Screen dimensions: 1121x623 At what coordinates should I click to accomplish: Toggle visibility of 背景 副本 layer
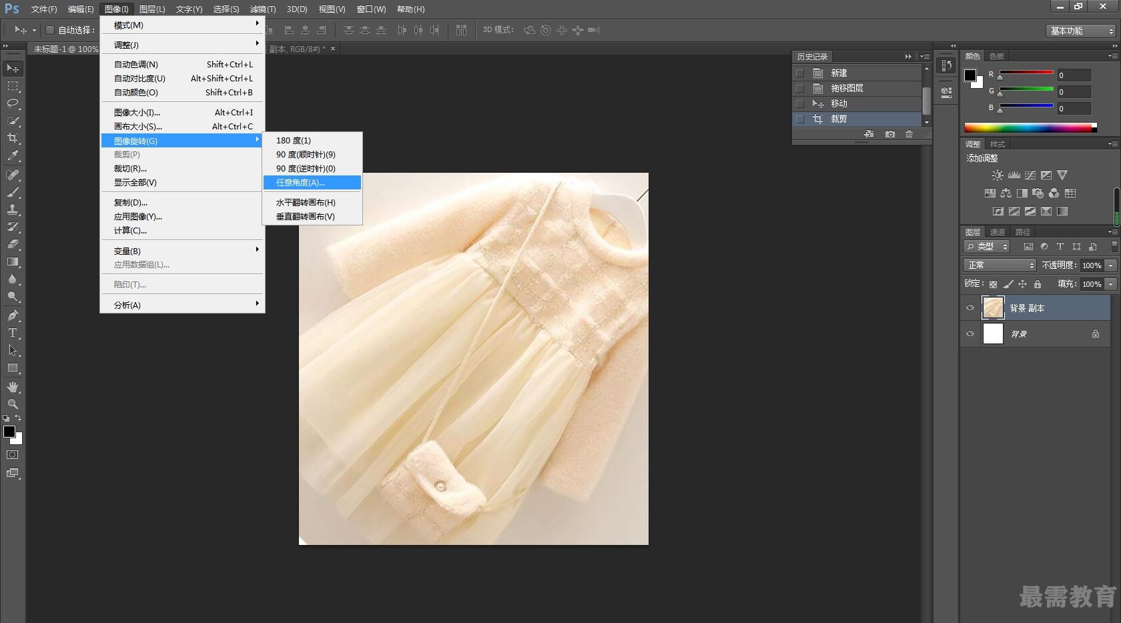(970, 308)
